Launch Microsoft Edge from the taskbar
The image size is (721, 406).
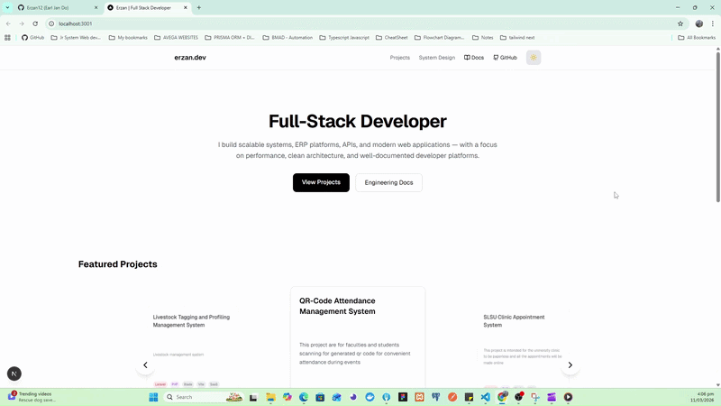click(304, 397)
